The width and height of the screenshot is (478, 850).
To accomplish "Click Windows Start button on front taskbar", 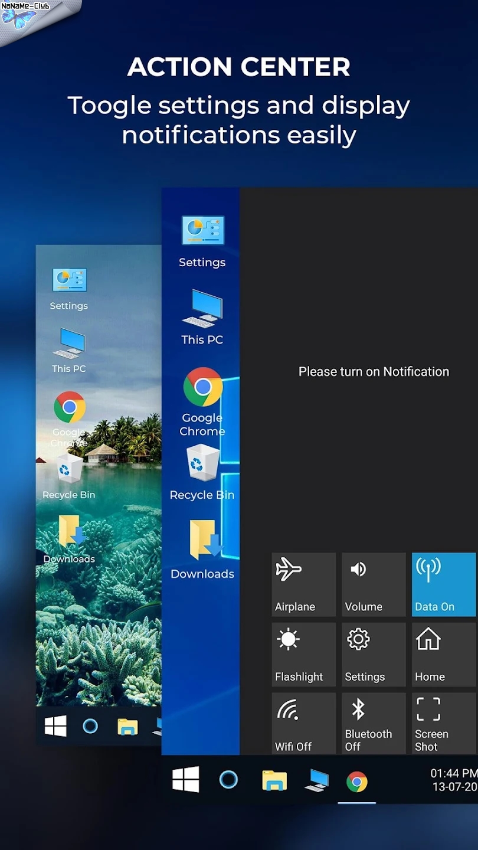I will point(186,780).
